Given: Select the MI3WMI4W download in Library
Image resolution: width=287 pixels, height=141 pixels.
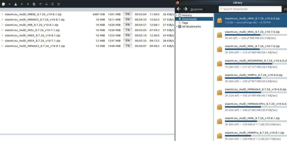Looking at the screenshot, I should point(250,64).
